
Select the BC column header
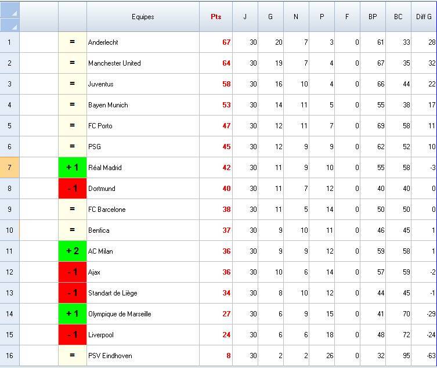[398, 17]
